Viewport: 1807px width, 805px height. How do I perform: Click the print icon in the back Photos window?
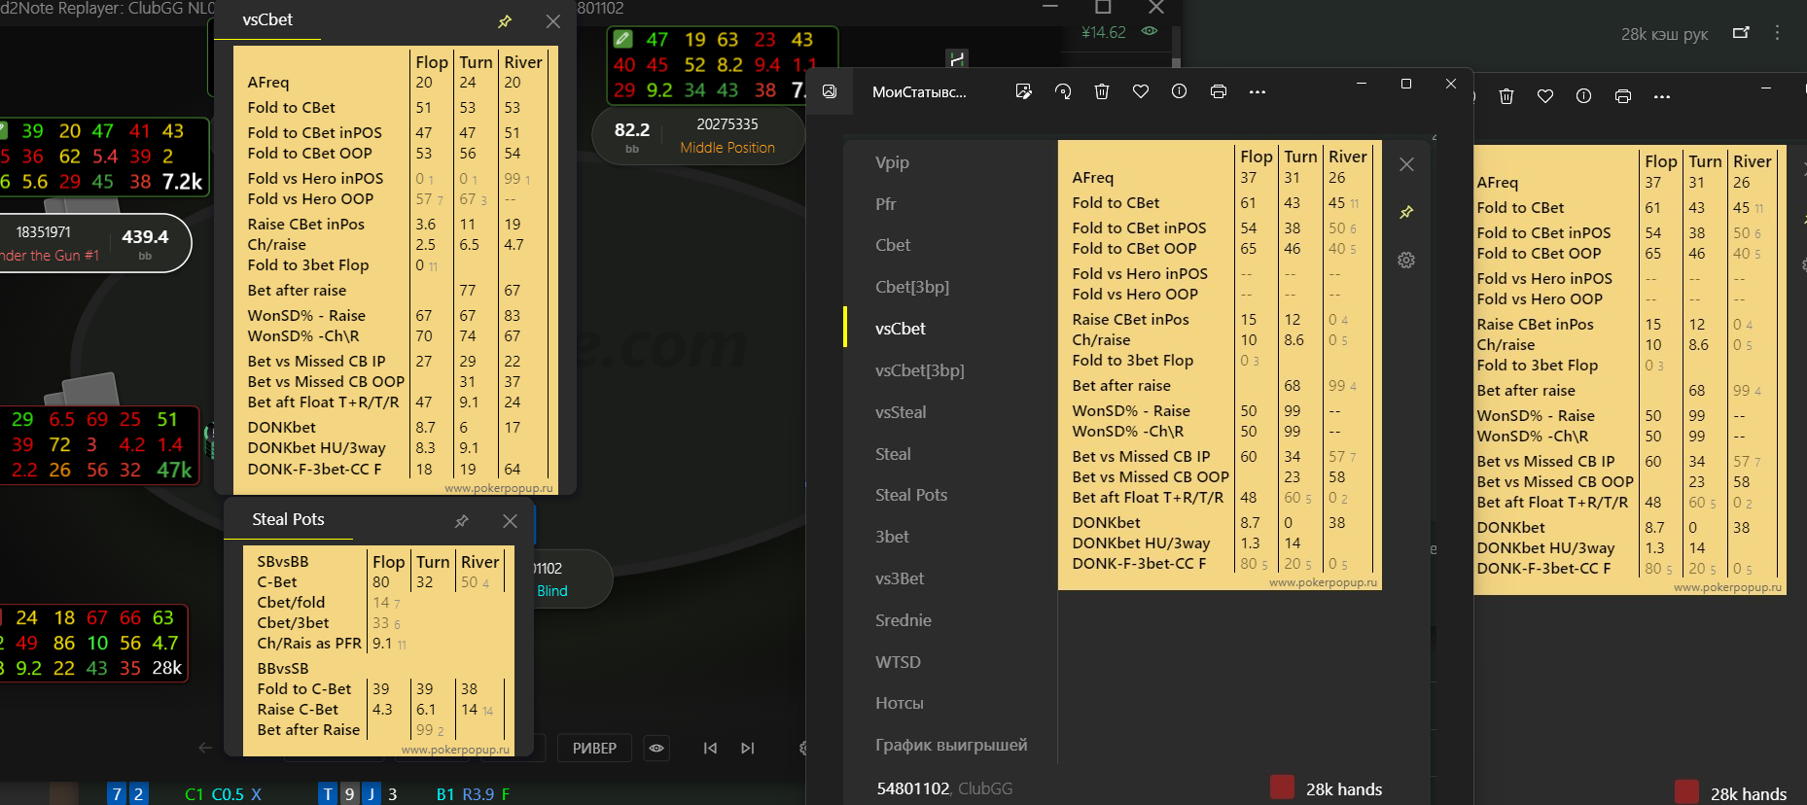point(1623,96)
